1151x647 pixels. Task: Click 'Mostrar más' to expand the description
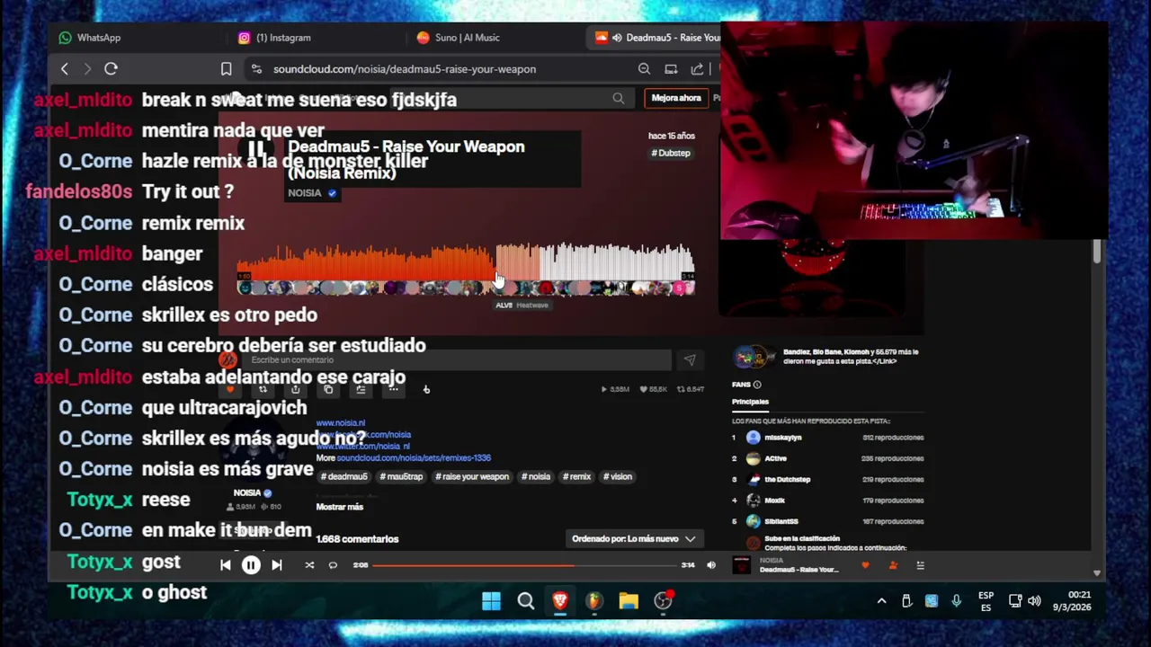click(340, 507)
